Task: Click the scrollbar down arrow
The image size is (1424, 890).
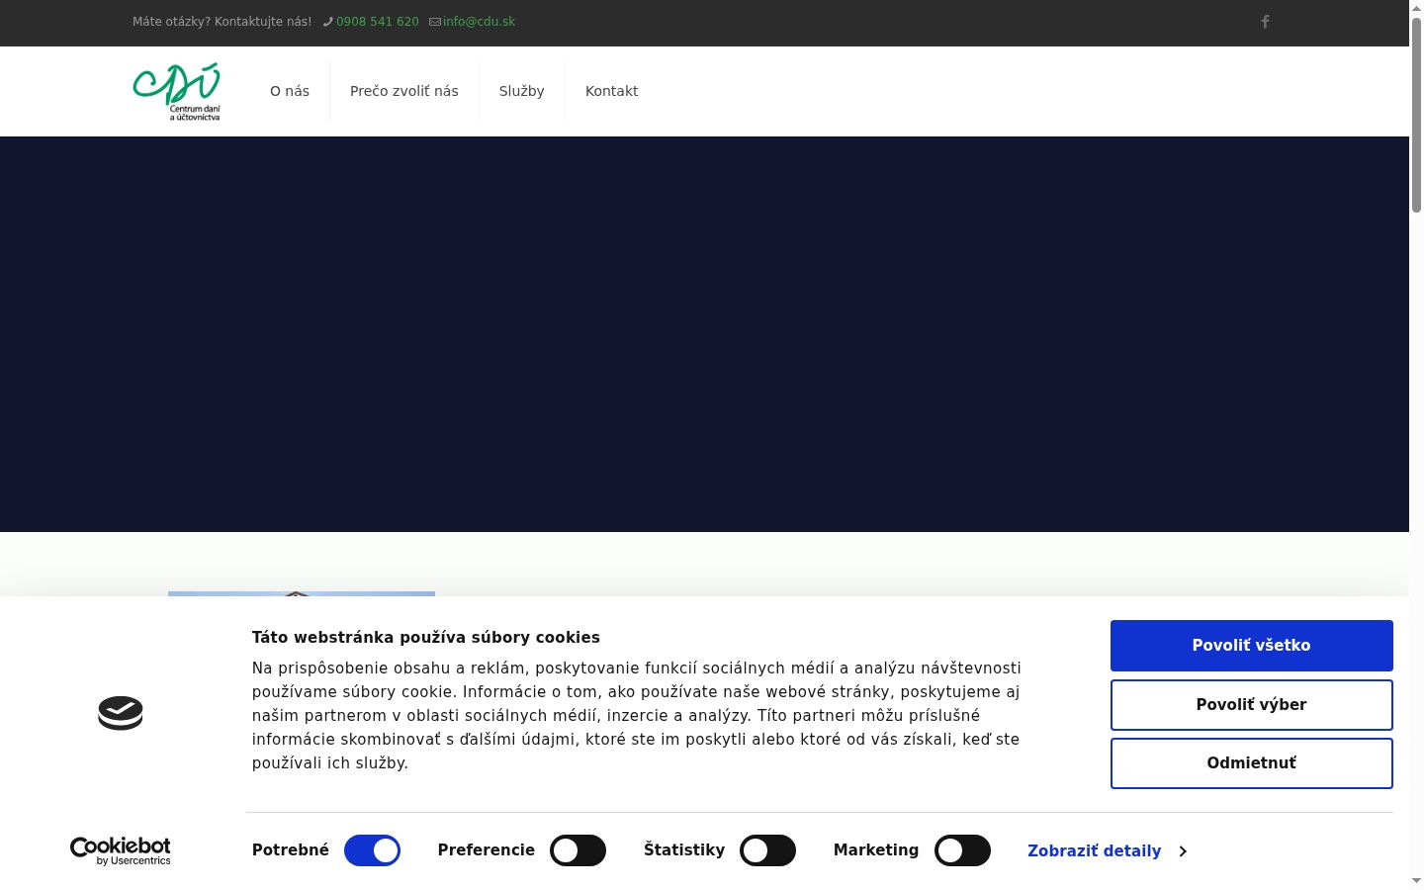Action: (x=1416, y=881)
